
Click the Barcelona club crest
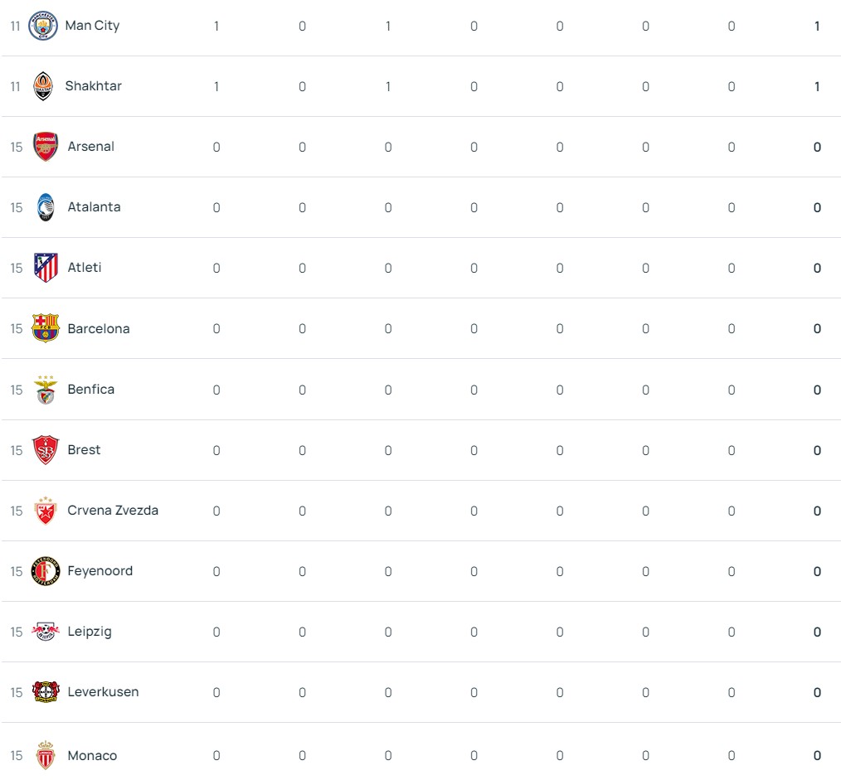click(x=46, y=328)
